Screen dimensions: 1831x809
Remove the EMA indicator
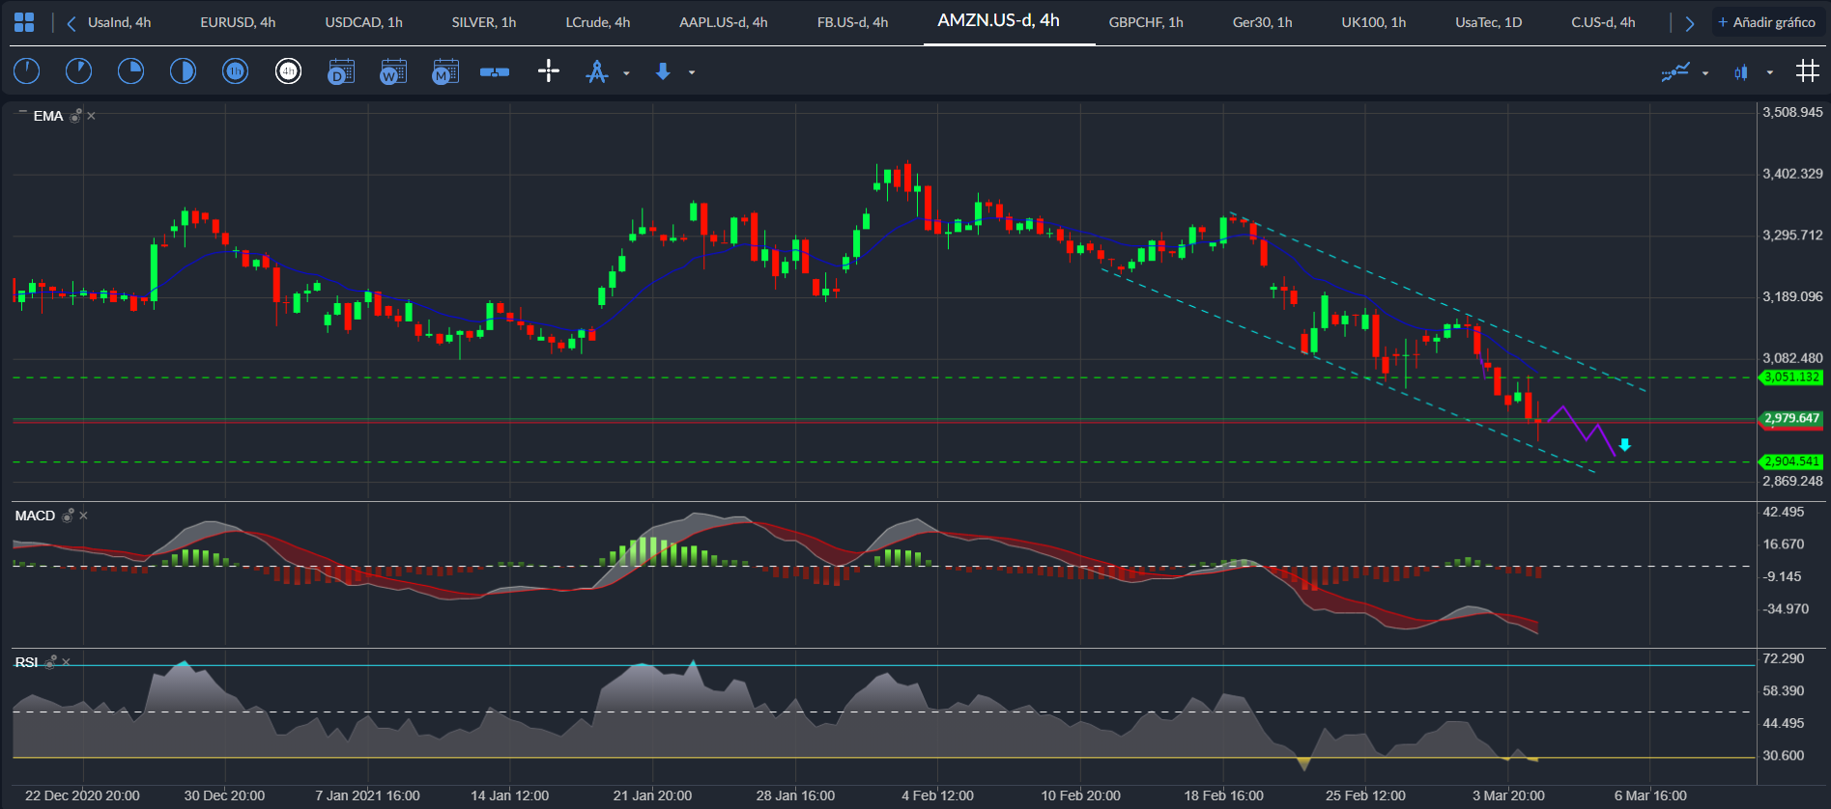tap(92, 116)
